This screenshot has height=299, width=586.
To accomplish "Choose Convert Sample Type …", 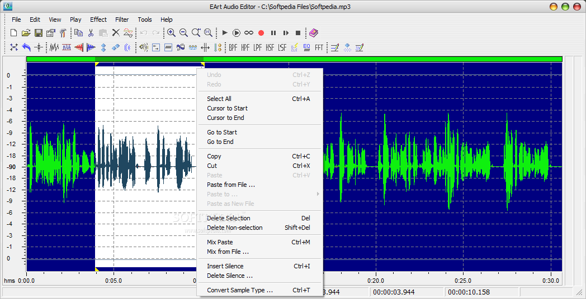I will tap(259, 291).
